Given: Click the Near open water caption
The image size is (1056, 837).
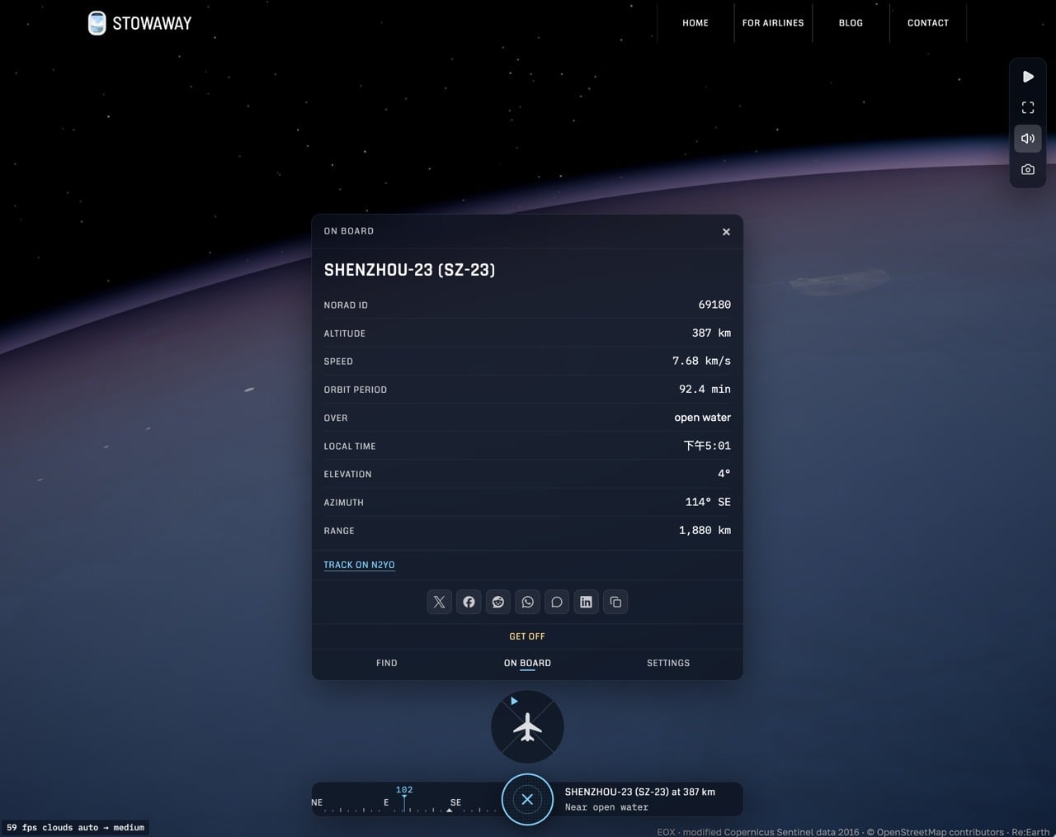Looking at the screenshot, I should coord(606,807).
